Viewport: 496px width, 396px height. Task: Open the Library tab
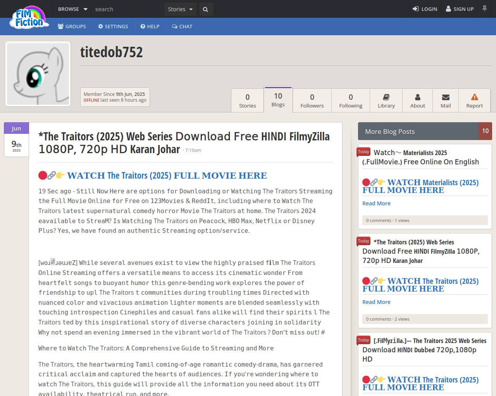(386, 101)
